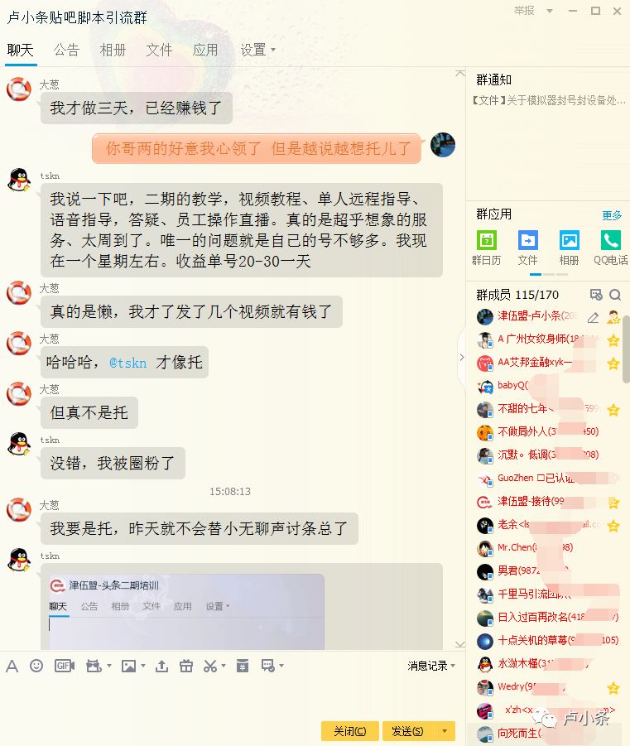The image size is (630, 746).
Task: Click the upload file icon
Action: pyautogui.click(x=161, y=666)
